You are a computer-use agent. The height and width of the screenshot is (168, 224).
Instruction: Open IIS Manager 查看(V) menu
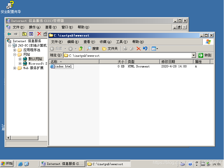pos(51,27)
